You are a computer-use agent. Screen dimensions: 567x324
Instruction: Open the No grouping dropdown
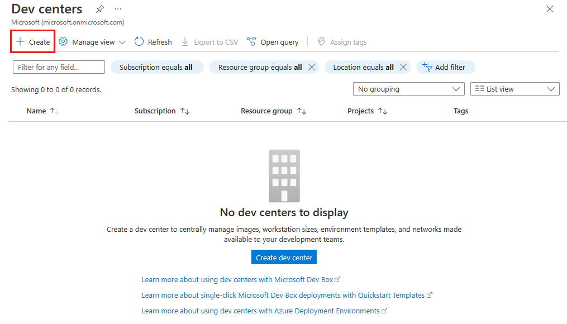click(x=408, y=89)
